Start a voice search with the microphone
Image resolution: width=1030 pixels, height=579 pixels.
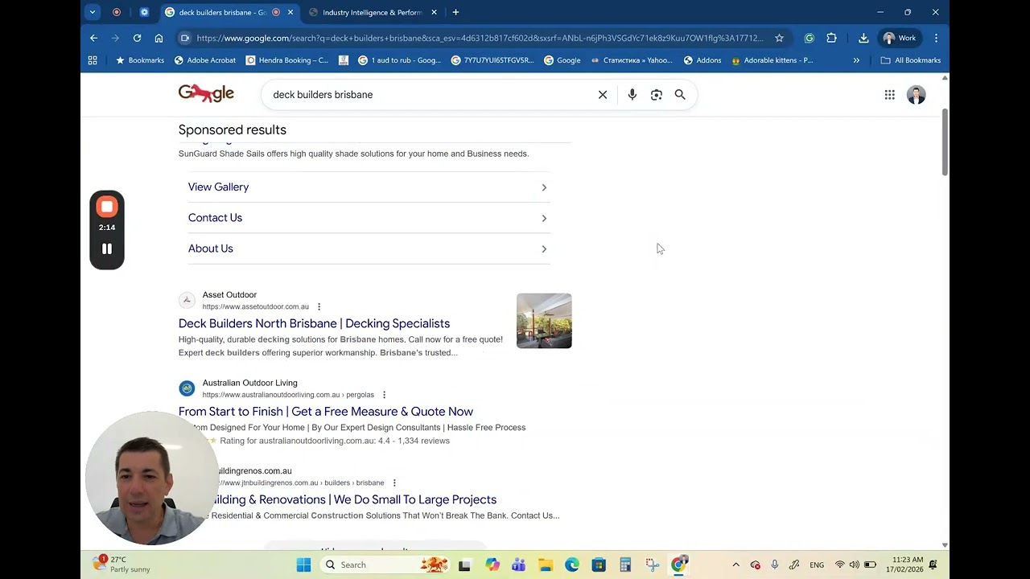pyautogui.click(x=632, y=95)
